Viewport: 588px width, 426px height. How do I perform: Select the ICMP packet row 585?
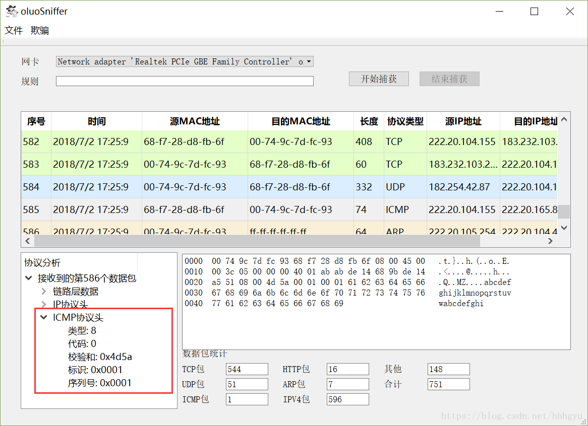click(x=289, y=209)
